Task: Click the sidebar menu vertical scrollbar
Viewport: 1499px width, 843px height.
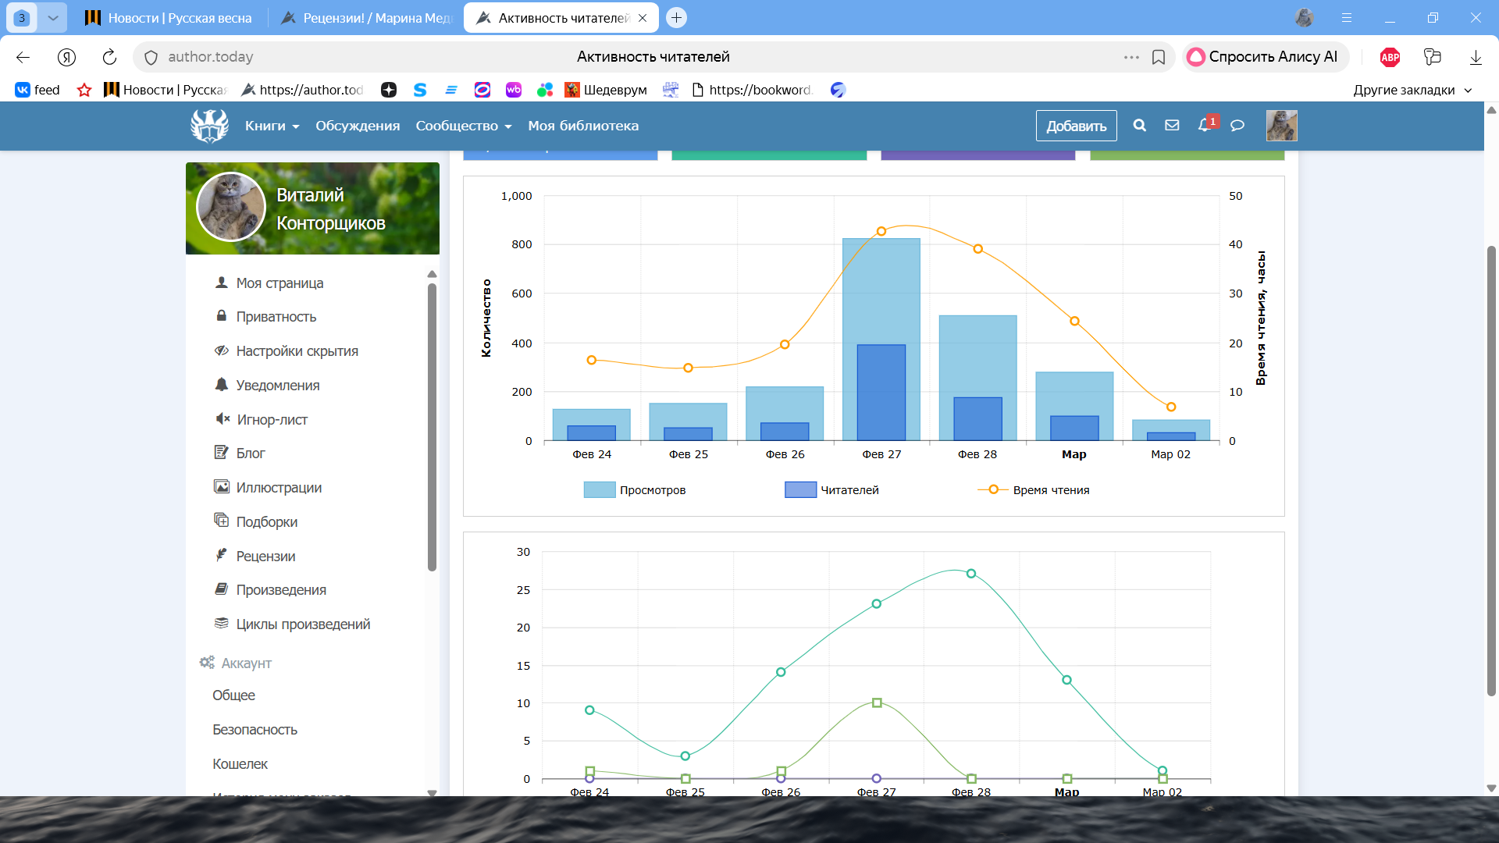Action: [x=432, y=425]
